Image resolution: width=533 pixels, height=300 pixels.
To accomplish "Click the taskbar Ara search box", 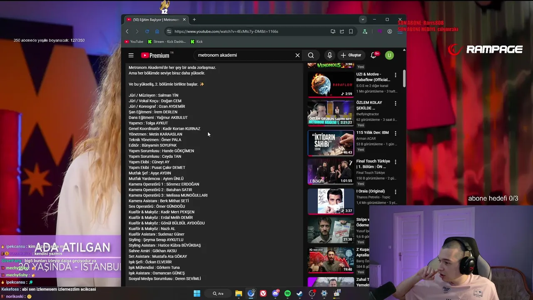I will pos(218,293).
